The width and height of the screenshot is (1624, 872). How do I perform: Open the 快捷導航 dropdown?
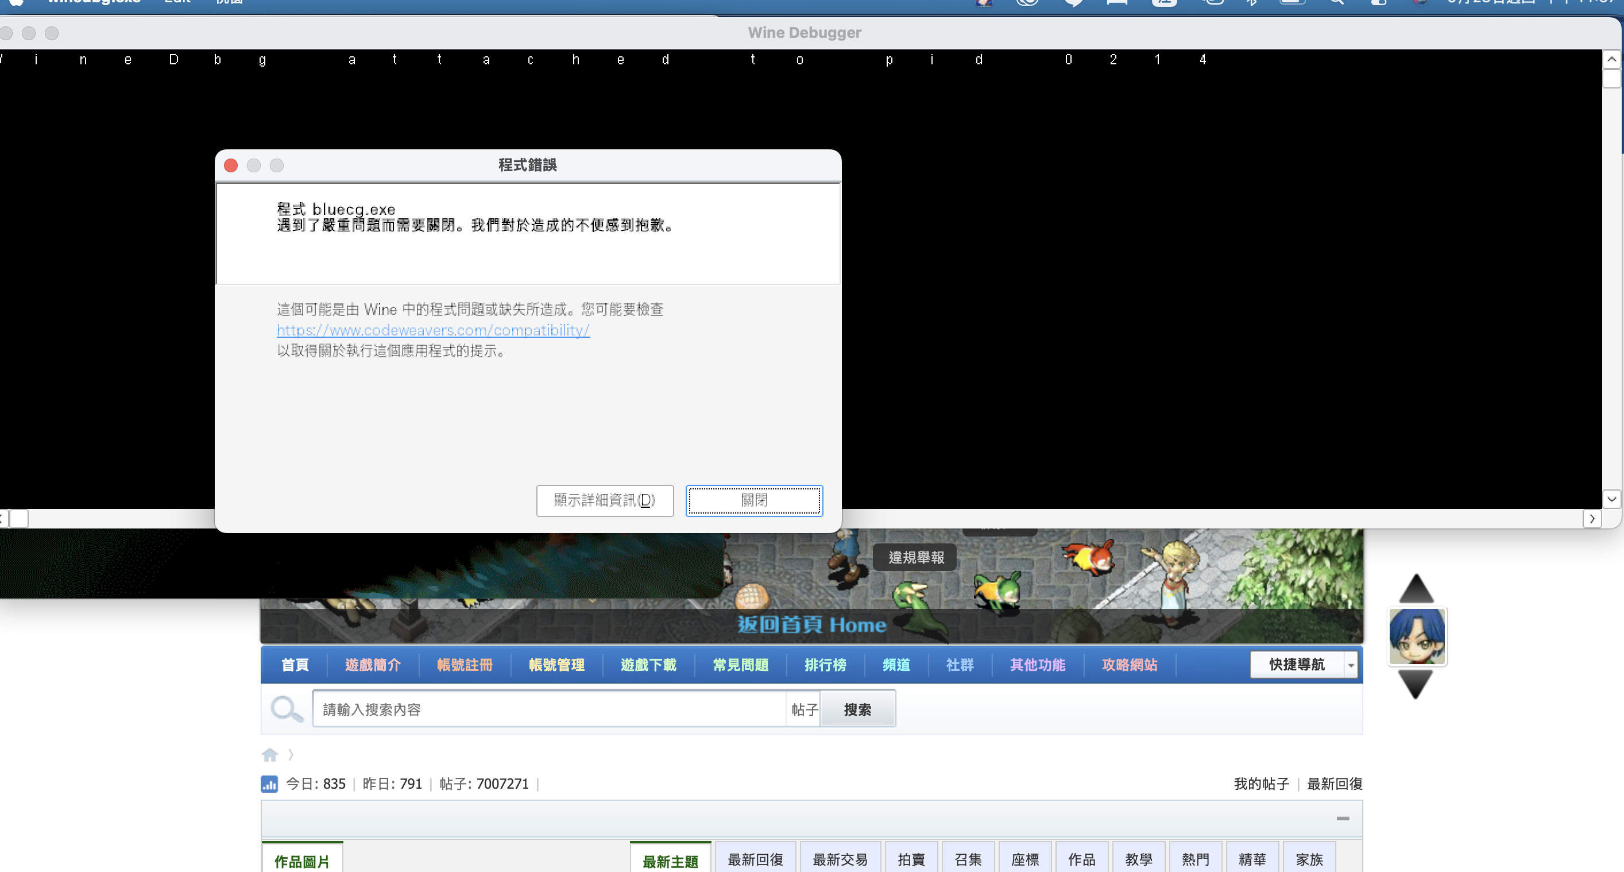(1304, 665)
